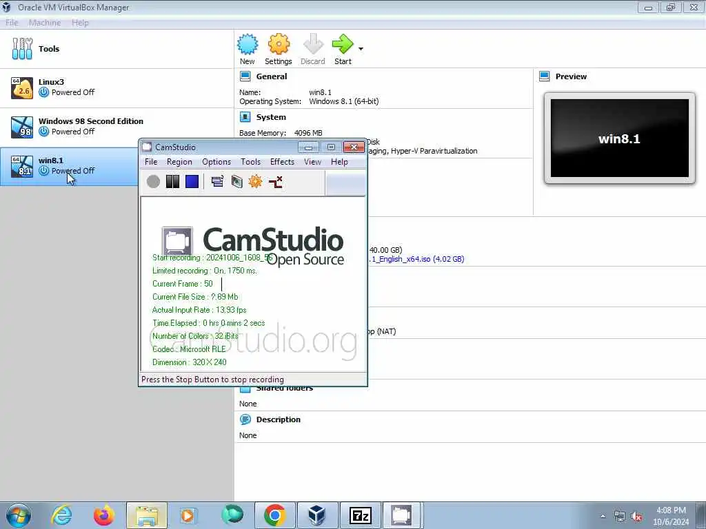Viewport: 706px width, 529px height.
Task: Create a New virtual machine
Action: pos(248,49)
